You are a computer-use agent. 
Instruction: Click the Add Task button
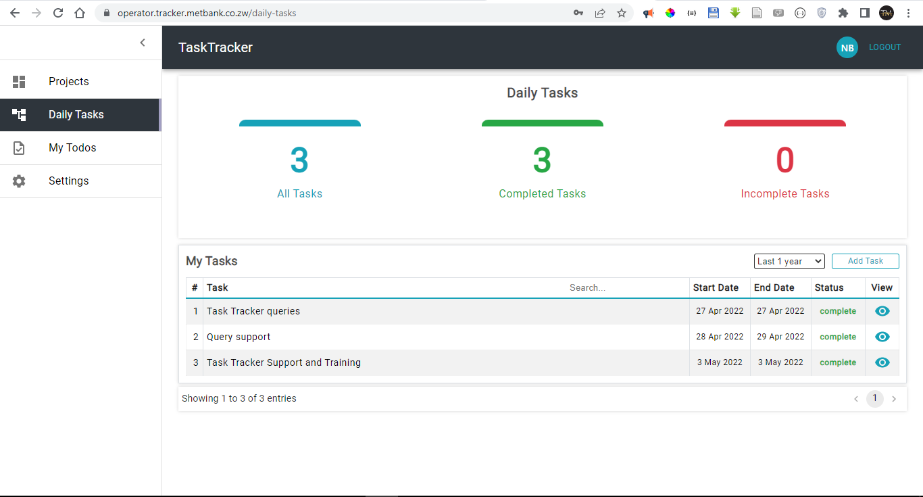point(865,261)
